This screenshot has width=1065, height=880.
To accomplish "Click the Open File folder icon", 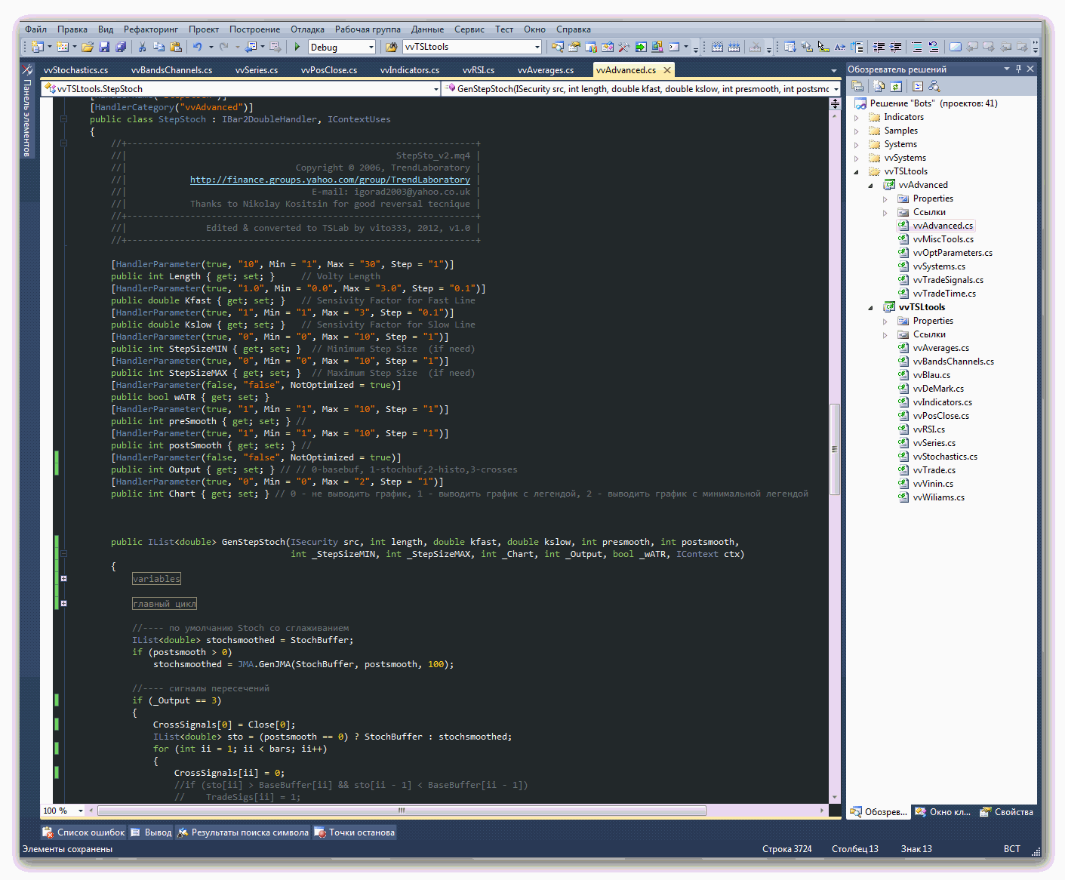I will (88, 47).
